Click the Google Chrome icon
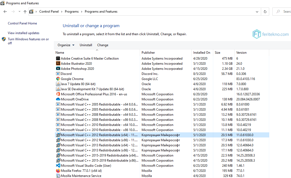Image resolution: width=291 pixels, height=178 pixels. pyautogui.click(x=58, y=79)
